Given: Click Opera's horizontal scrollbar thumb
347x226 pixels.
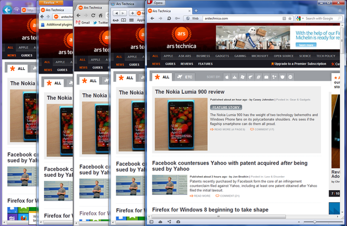Looking at the screenshot, I should tap(219, 216).
